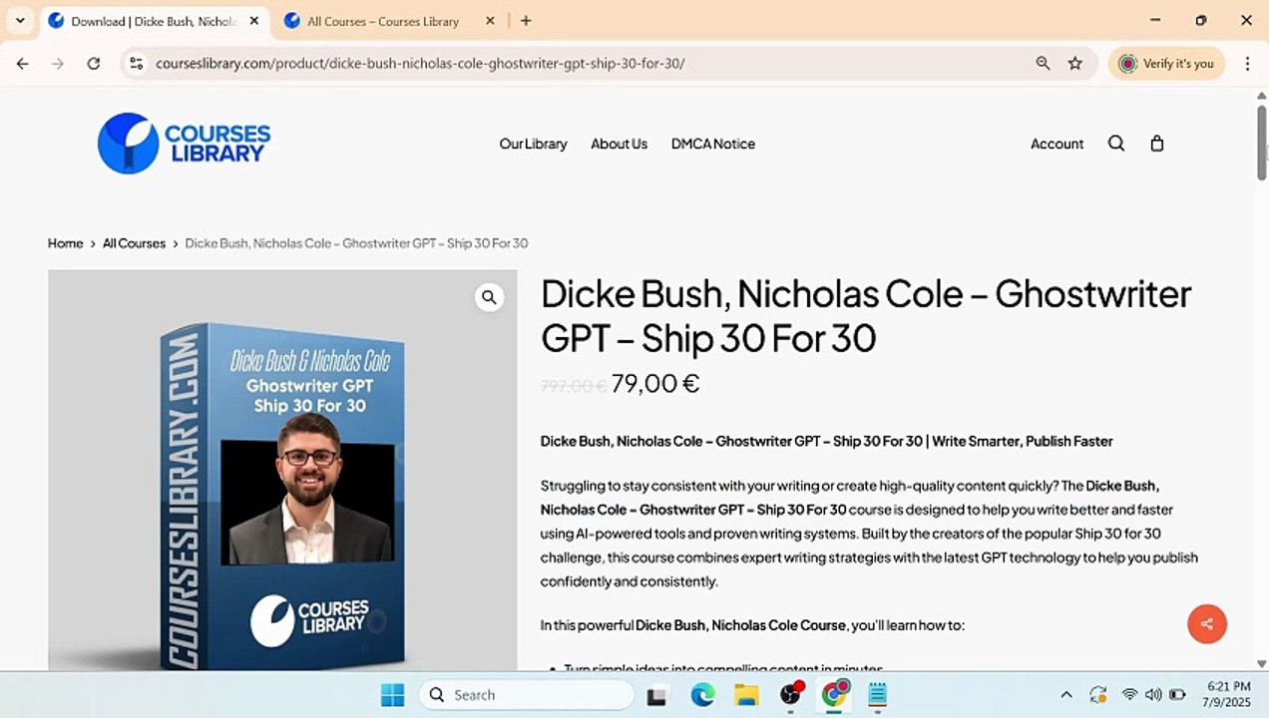The image size is (1269, 718).
Task: Open the site search magnifier icon
Action: (1116, 144)
